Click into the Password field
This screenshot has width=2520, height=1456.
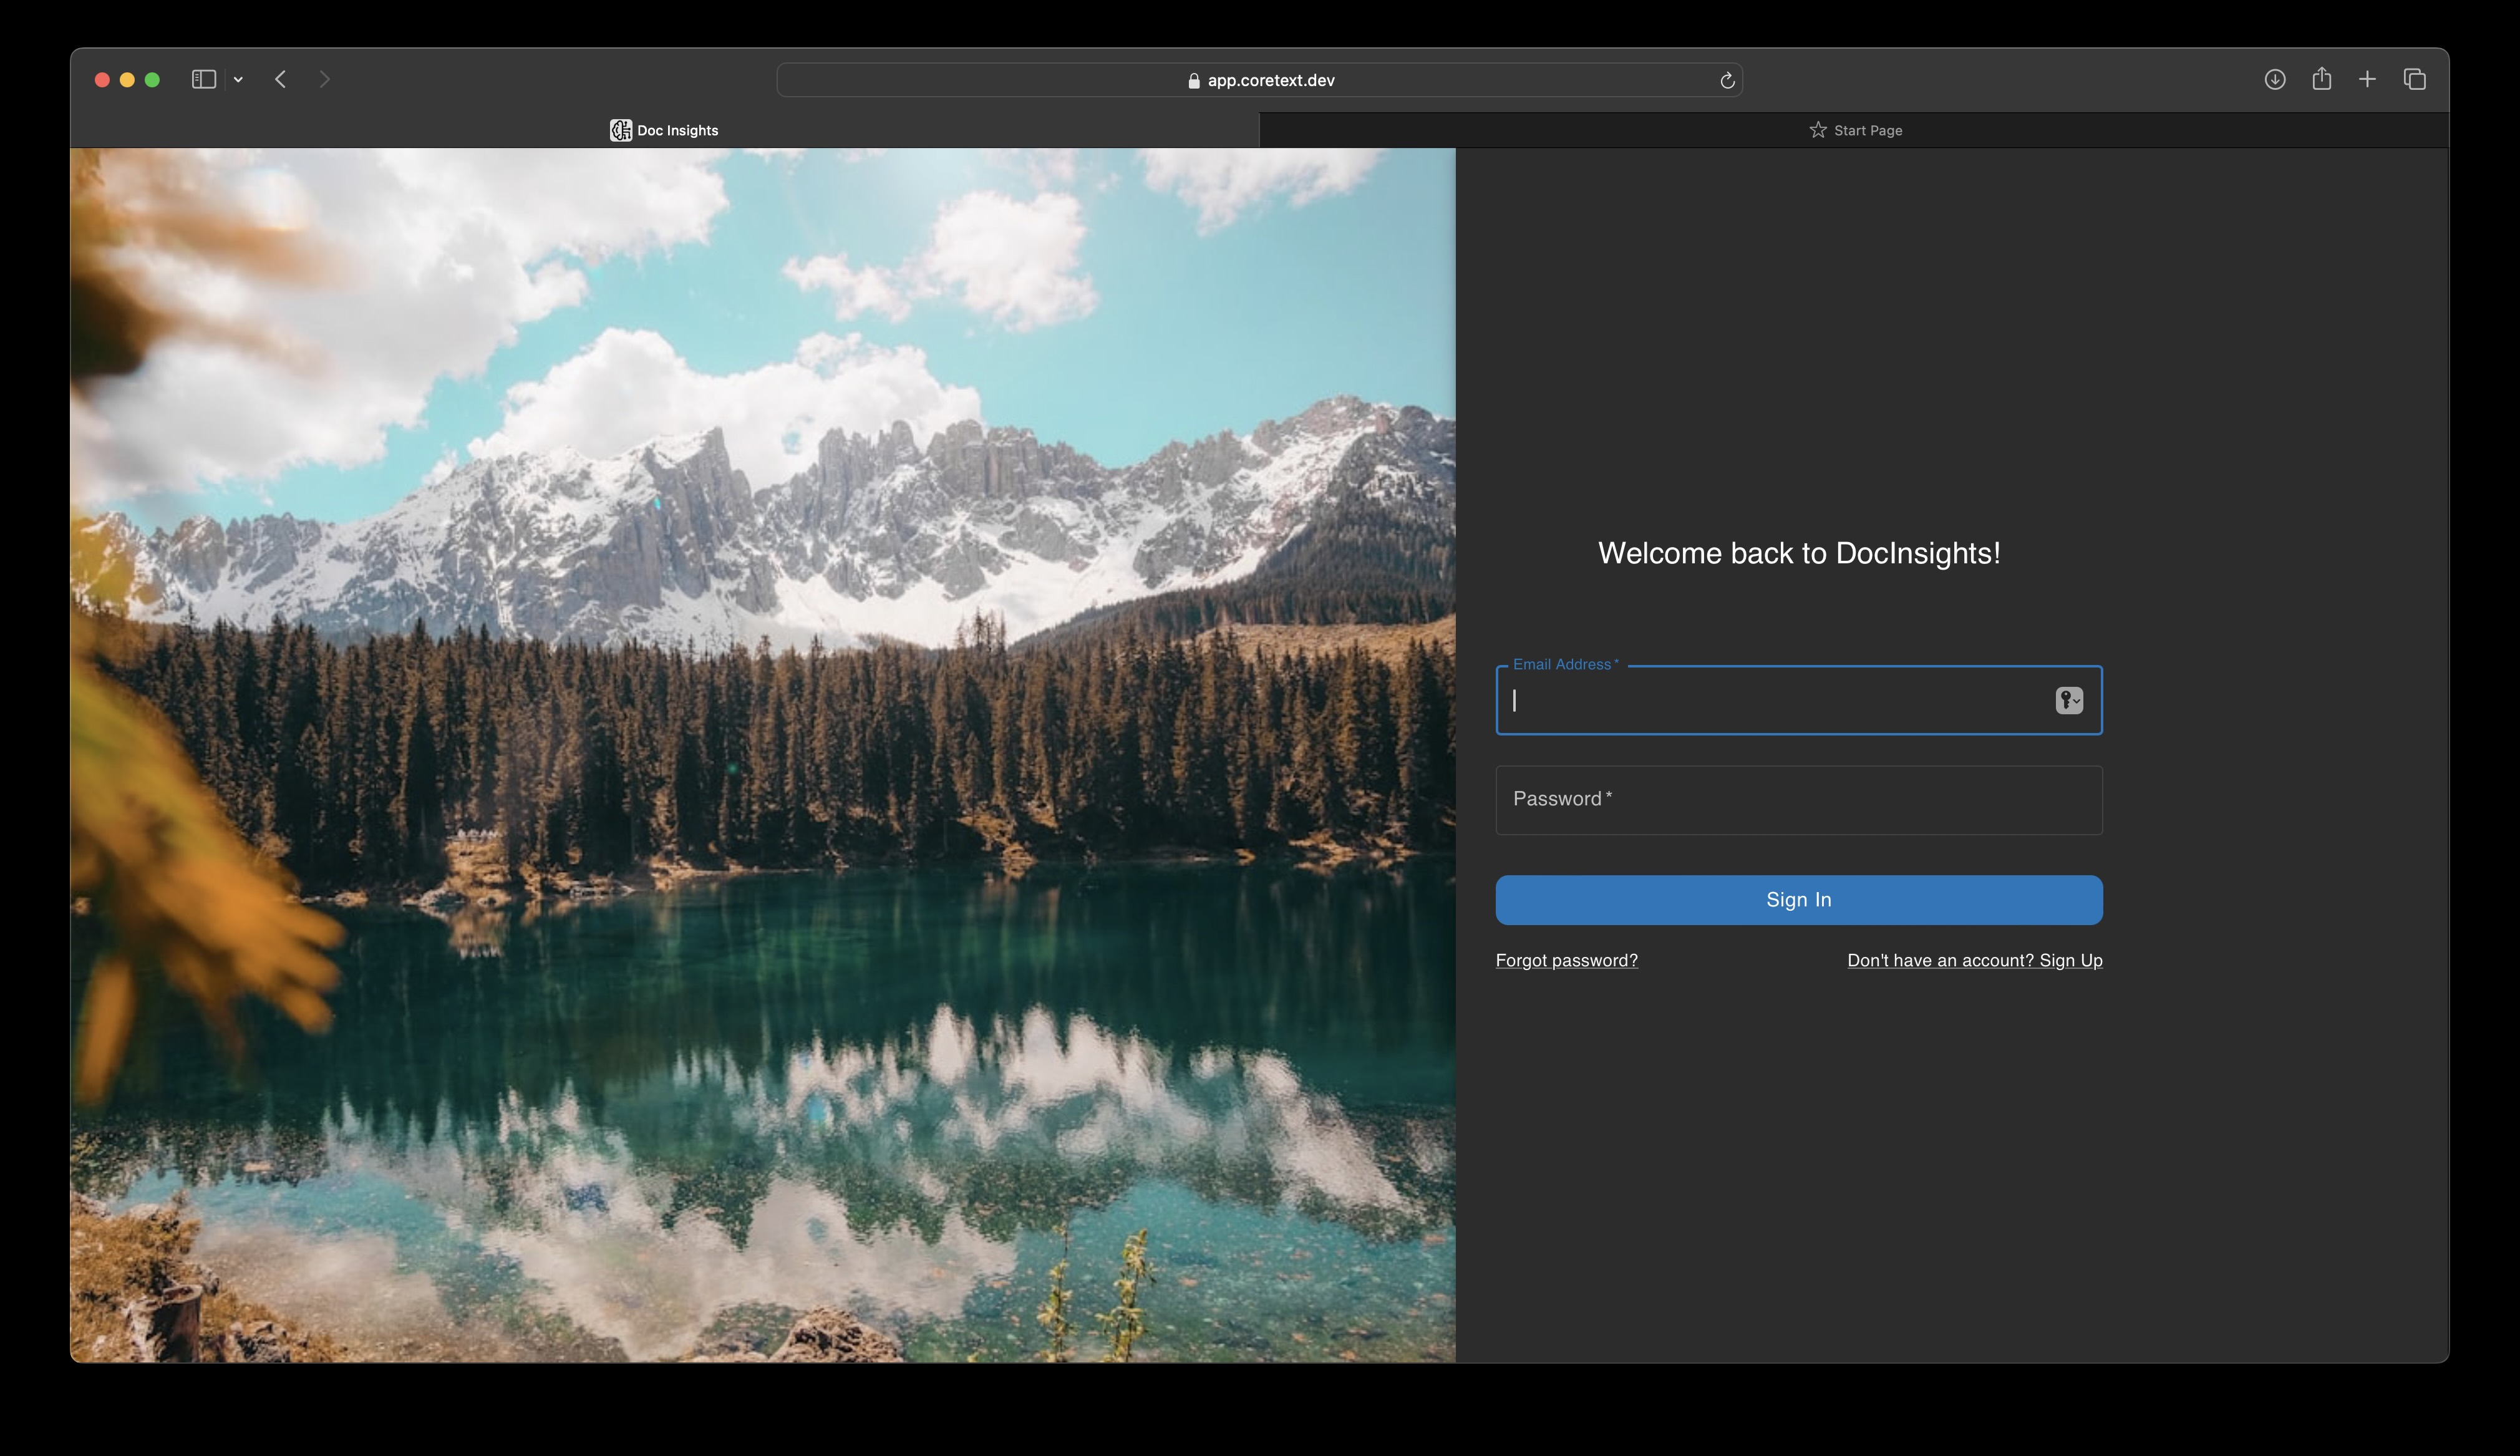click(1798, 800)
